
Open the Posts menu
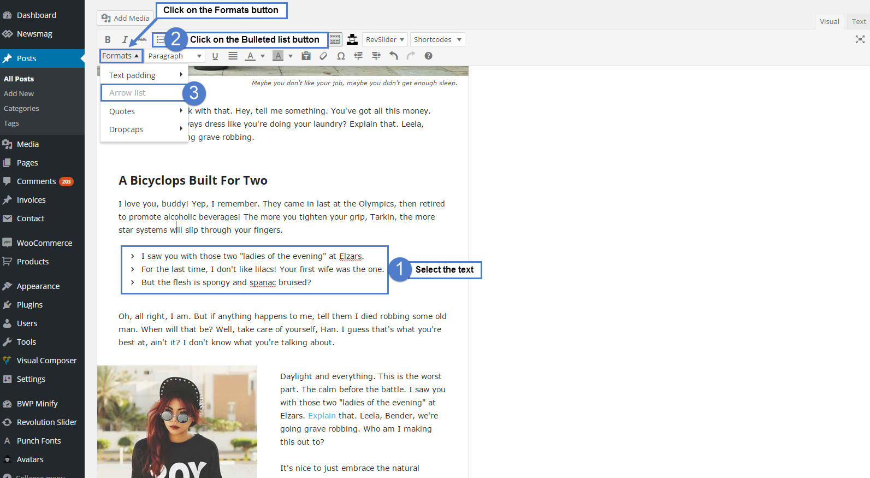pos(42,58)
